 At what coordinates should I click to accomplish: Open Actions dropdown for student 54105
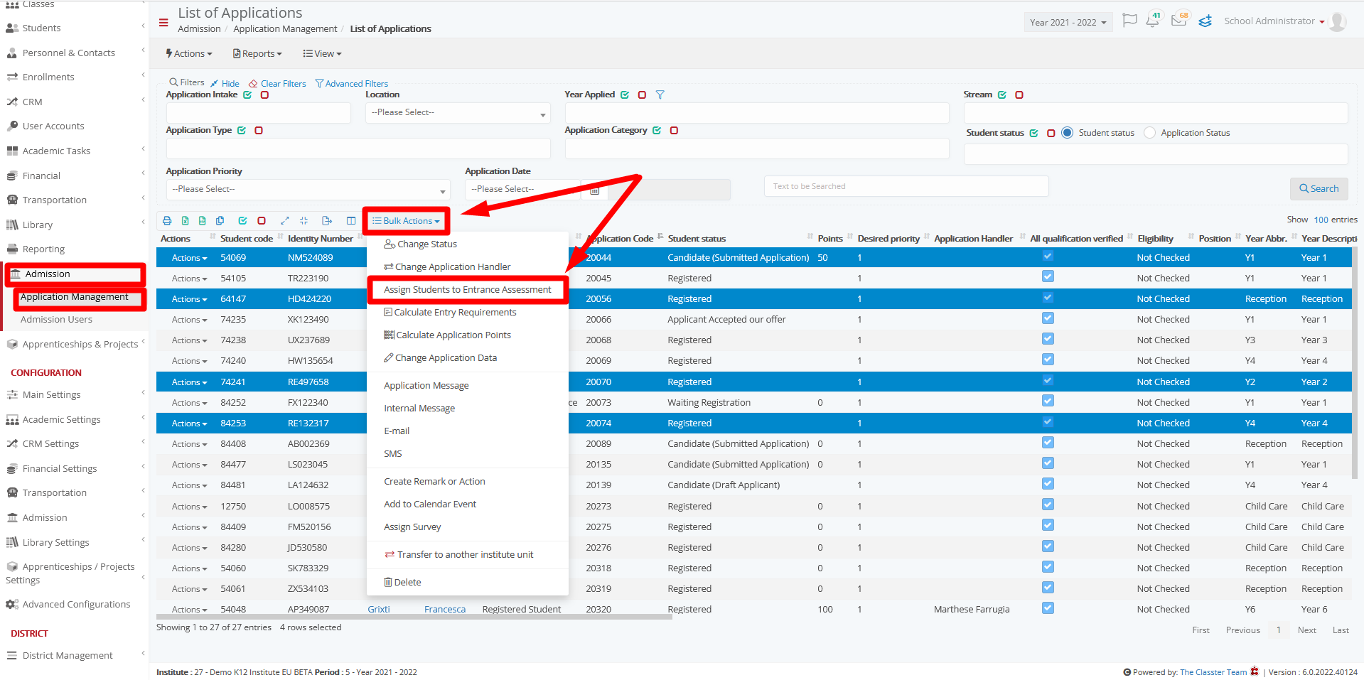tap(189, 279)
